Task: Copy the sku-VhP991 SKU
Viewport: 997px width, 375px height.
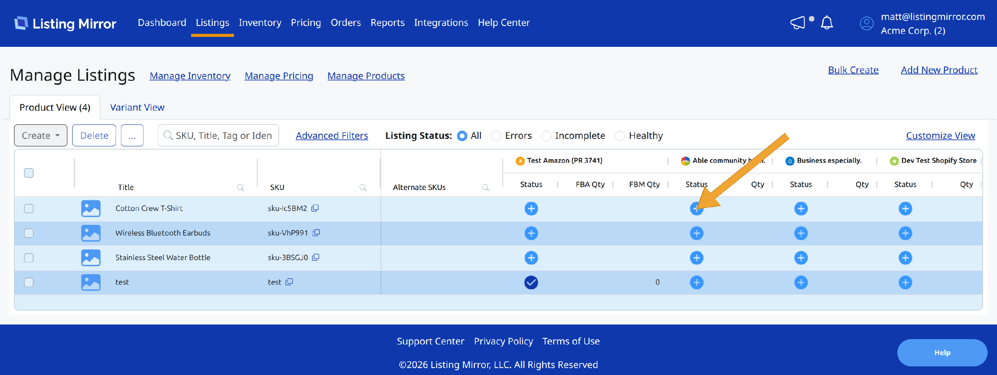Action: 316,233
